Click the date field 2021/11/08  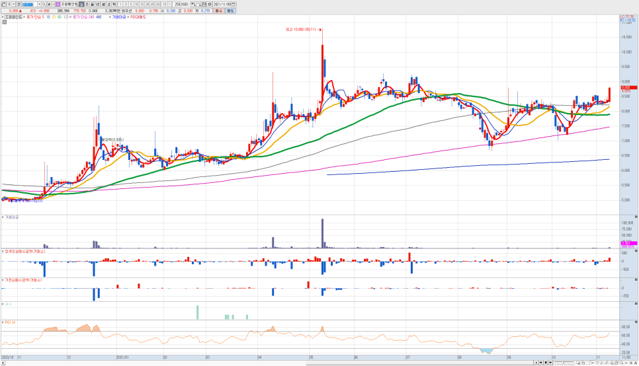click(222, 4)
